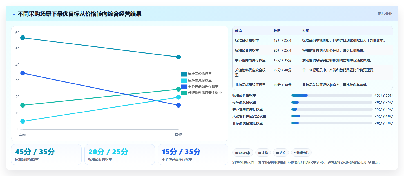
Task: Select the 标准品价格权重 point at 当前 (57)
Action: click(x=23, y=38)
